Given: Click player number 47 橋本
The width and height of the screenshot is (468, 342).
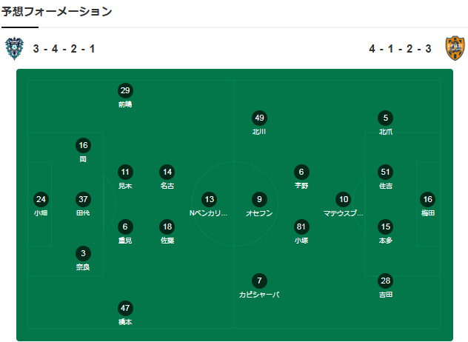Looking at the screenshot, I should (125, 308).
